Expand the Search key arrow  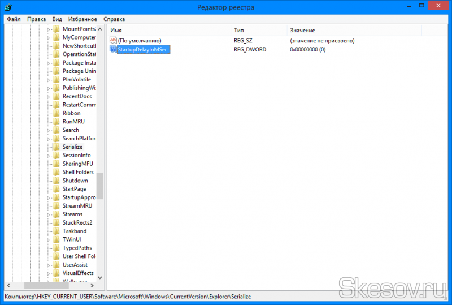(48, 130)
